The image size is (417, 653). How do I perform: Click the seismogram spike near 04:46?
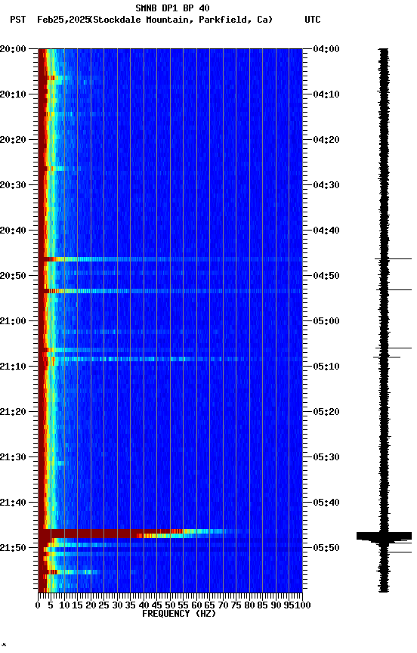click(x=393, y=259)
